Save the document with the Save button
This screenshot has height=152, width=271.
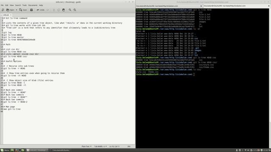click(x=23, y=10)
